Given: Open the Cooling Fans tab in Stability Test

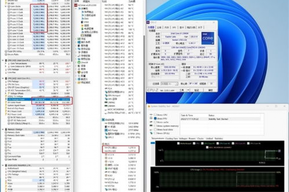Looking at the screenshot, I should 172,139.
